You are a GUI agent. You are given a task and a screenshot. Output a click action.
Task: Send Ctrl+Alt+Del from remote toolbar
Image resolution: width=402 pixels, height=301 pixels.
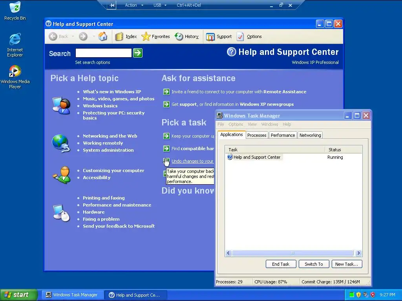pos(189,5)
